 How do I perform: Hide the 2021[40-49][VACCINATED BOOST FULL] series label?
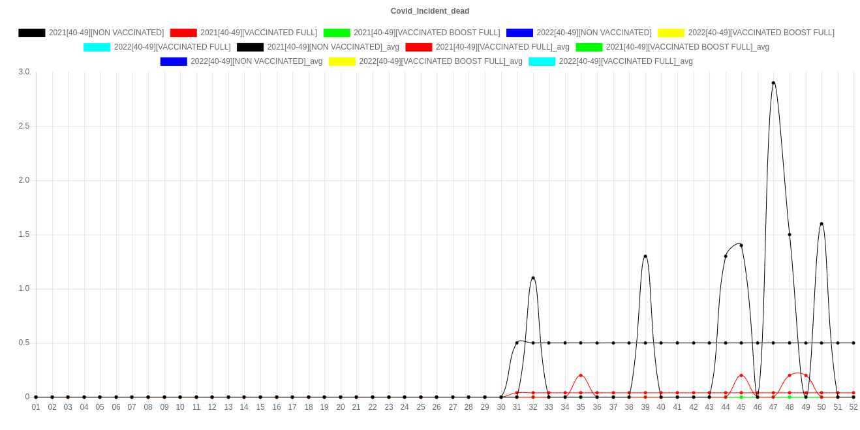tap(426, 33)
